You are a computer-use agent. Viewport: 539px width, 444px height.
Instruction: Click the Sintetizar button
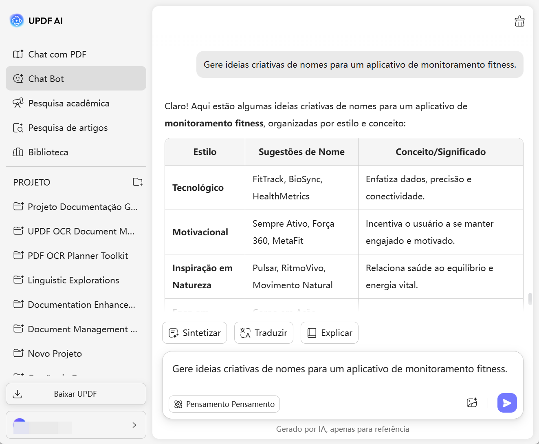click(194, 333)
